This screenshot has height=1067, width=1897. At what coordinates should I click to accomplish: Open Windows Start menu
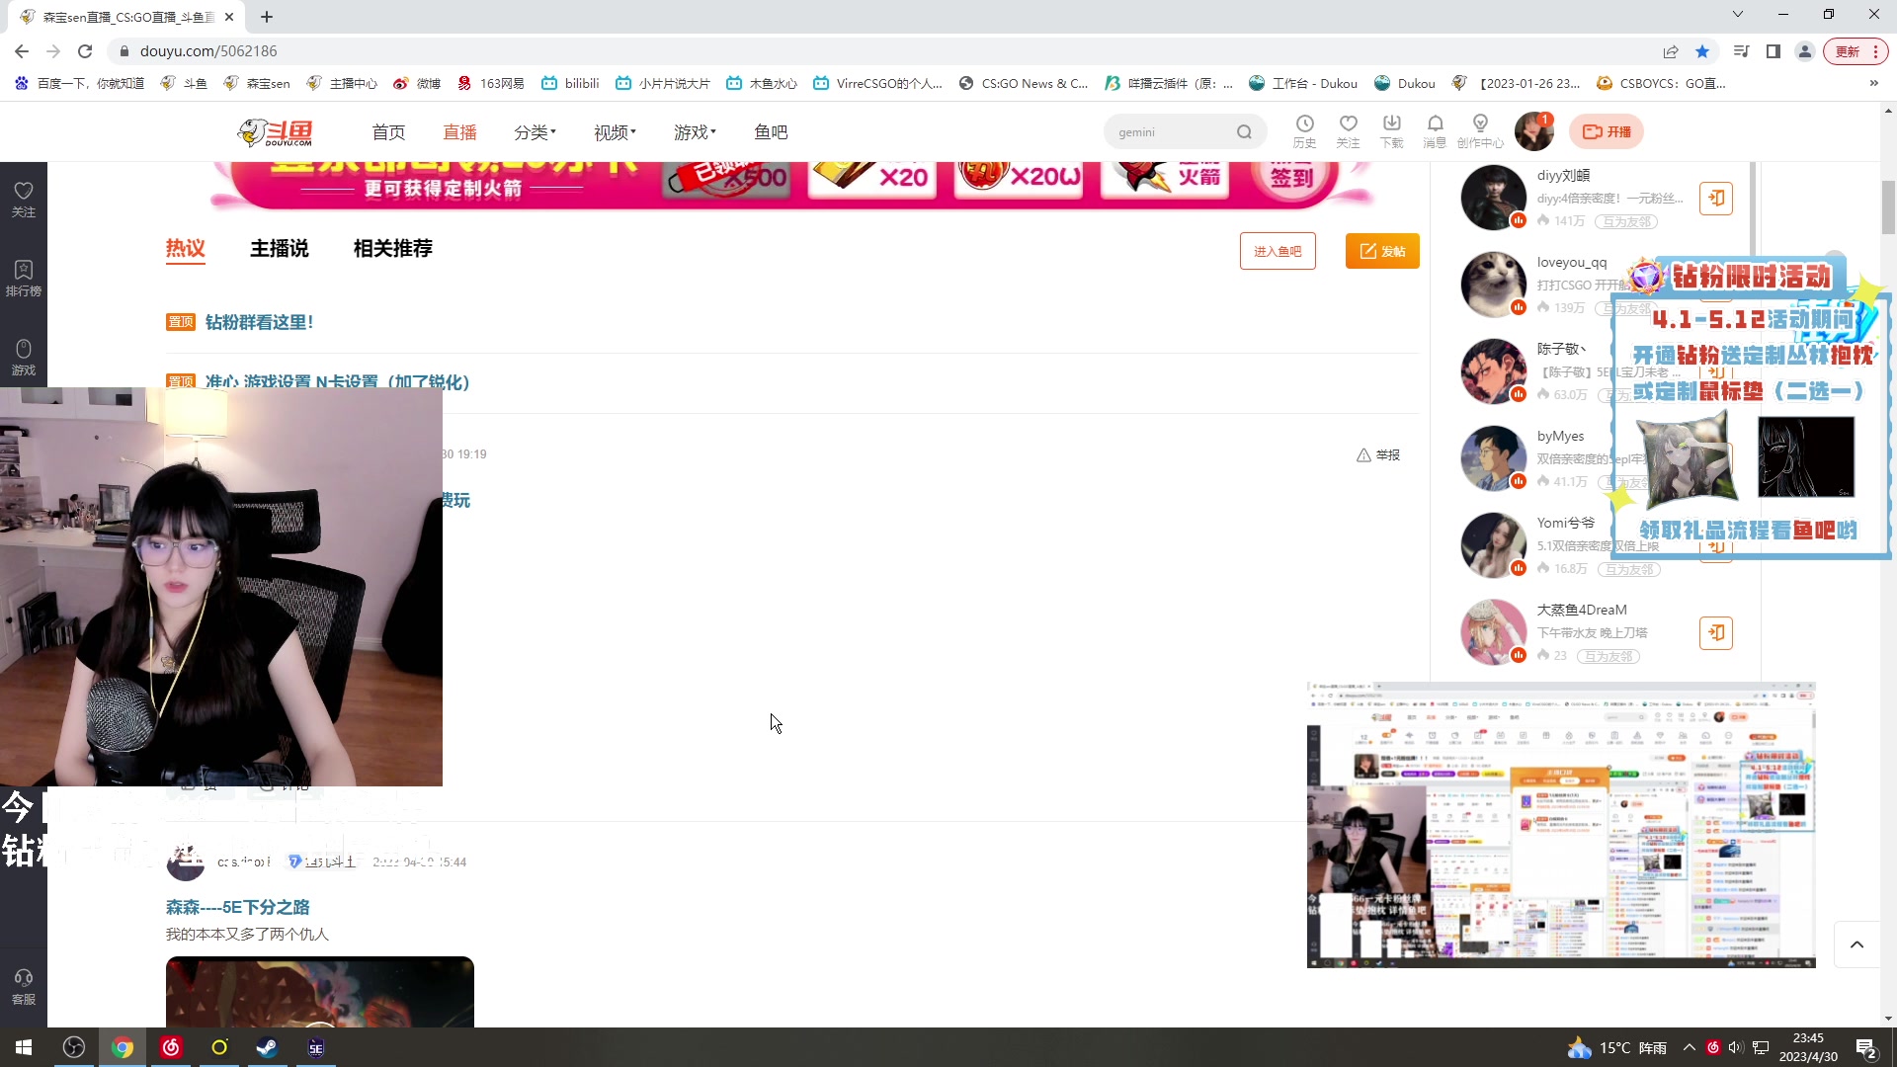pyautogui.click(x=24, y=1047)
